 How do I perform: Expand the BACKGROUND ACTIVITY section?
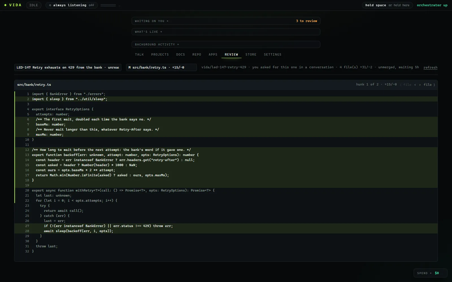click(x=226, y=44)
